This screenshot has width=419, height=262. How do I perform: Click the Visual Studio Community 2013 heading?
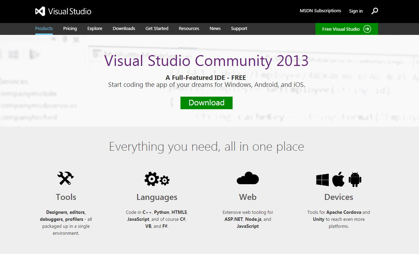(206, 61)
